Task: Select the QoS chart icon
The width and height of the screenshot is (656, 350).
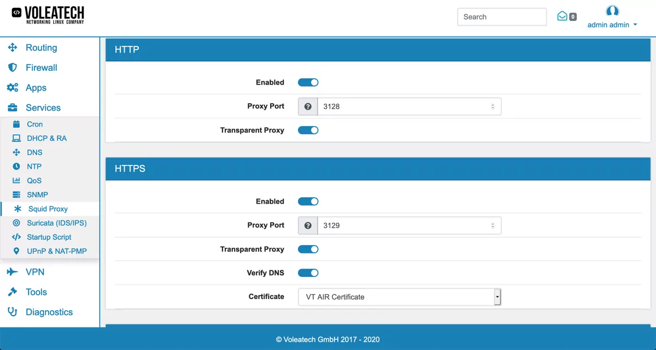Action: tap(17, 180)
